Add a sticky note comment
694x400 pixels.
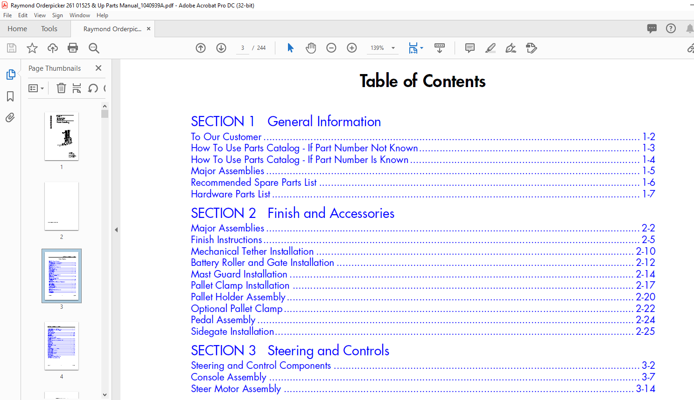470,48
